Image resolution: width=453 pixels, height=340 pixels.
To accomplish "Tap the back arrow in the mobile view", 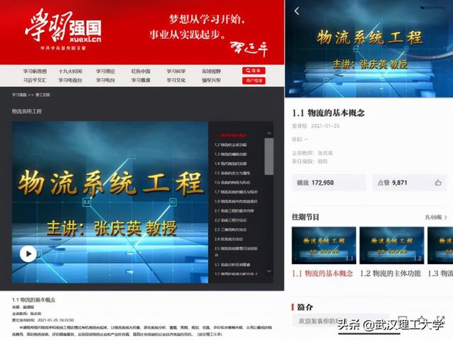I will [297, 11].
